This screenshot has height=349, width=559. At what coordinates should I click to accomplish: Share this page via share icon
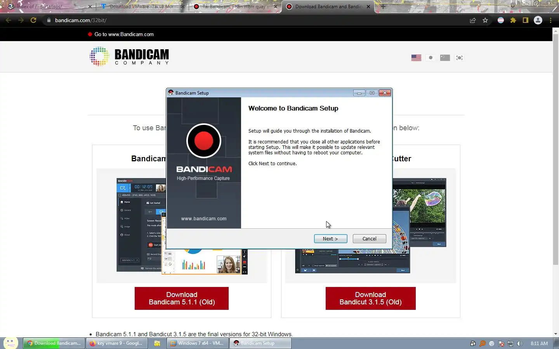click(x=473, y=20)
